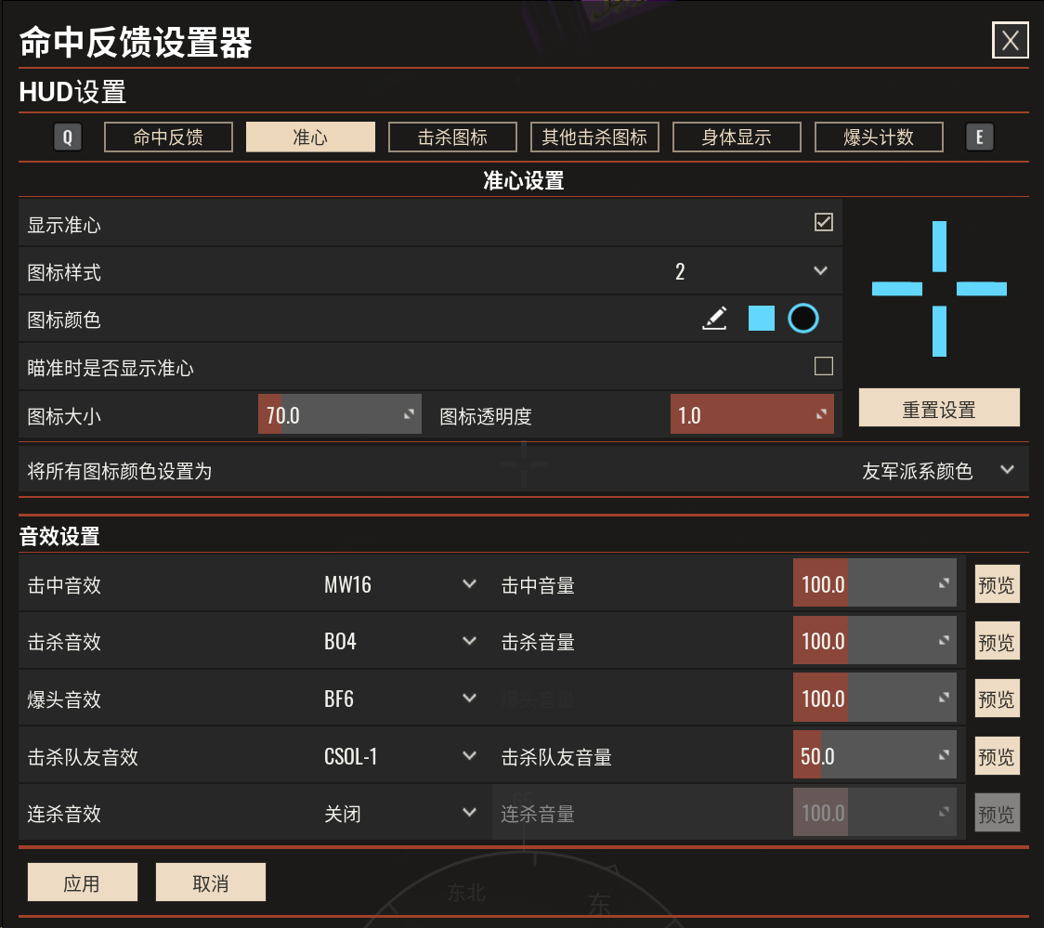
Task: Open the 击中音效 MW16 dropdown
Action: [x=399, y=583]
